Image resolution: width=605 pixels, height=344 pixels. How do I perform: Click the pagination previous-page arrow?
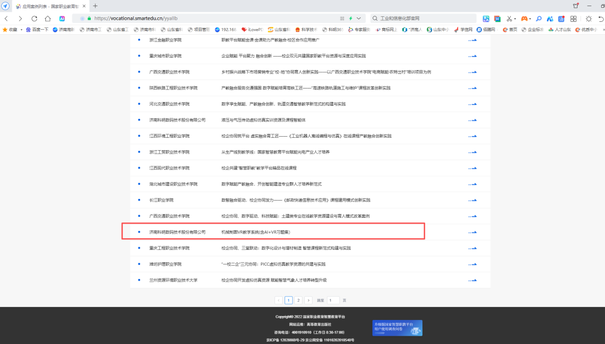click(x=278, y=300)
